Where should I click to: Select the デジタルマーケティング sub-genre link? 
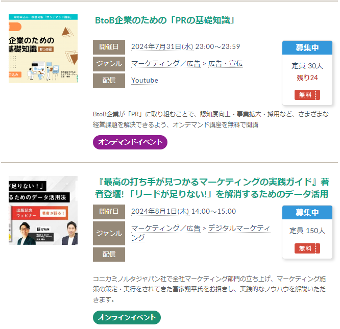[201, 233]
